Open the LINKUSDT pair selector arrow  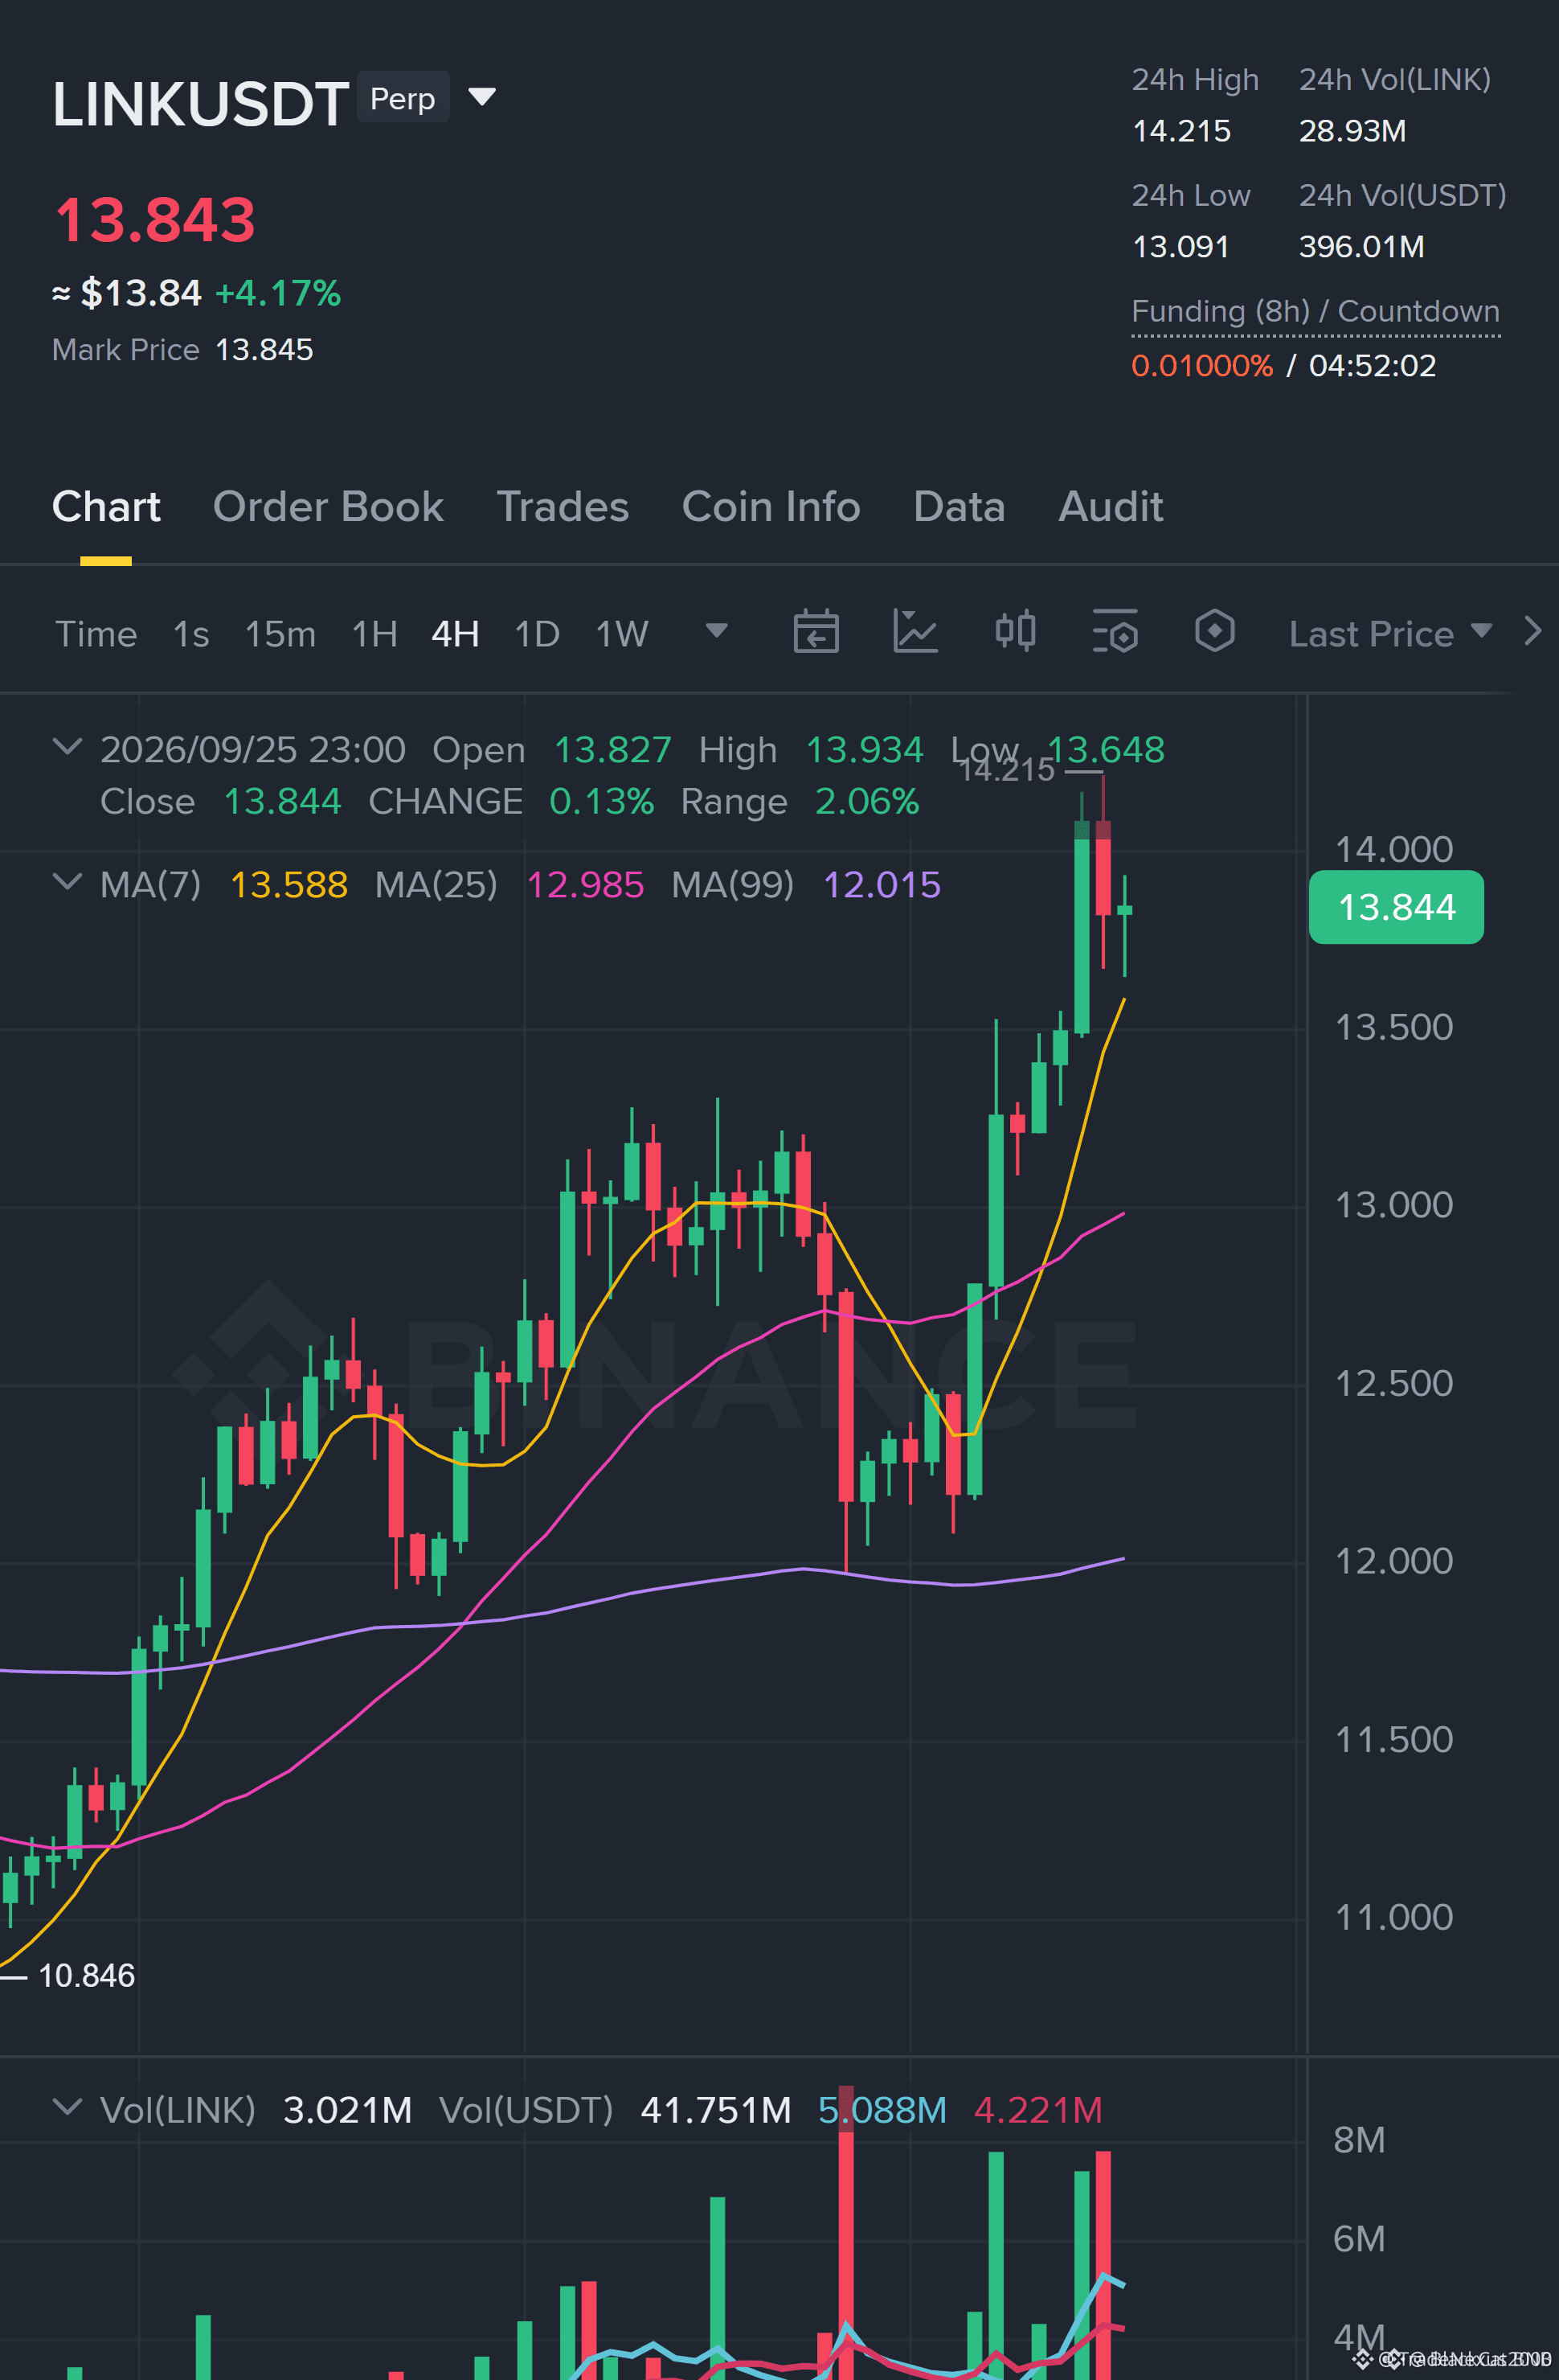click(481, 97)
